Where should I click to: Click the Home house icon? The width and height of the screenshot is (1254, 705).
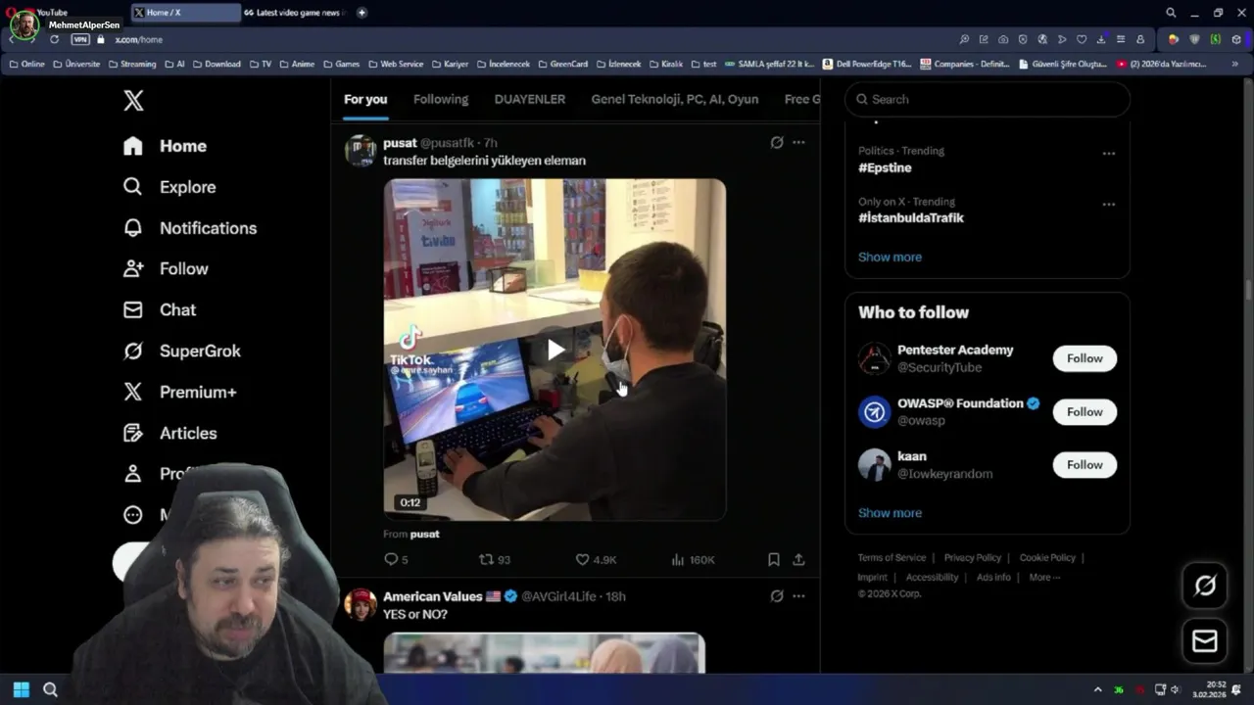pos(133,146)
